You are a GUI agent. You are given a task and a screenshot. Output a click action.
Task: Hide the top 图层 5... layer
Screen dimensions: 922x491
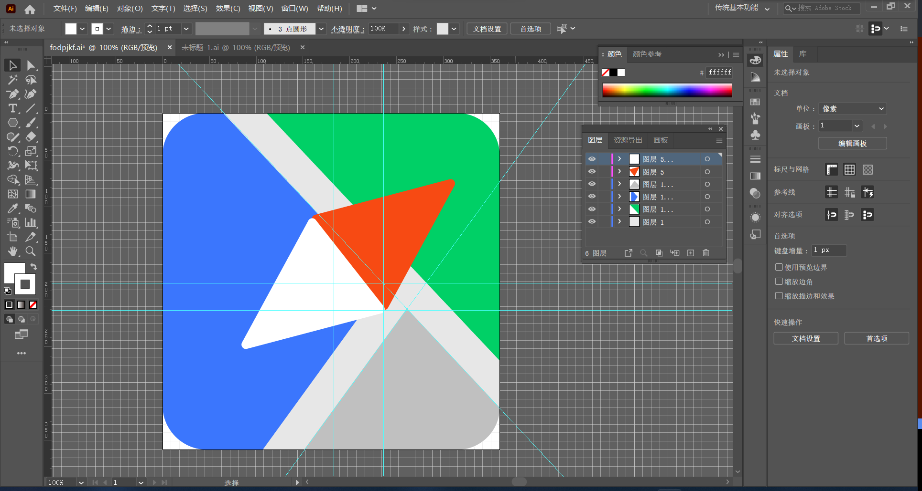[592, 159]
